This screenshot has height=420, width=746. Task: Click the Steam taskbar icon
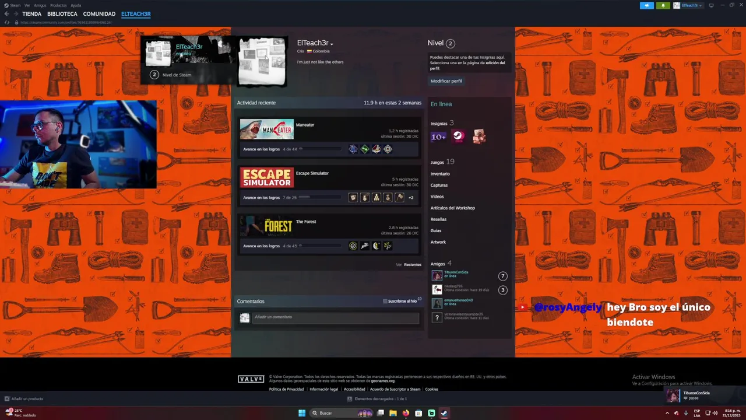click(444, 413)
